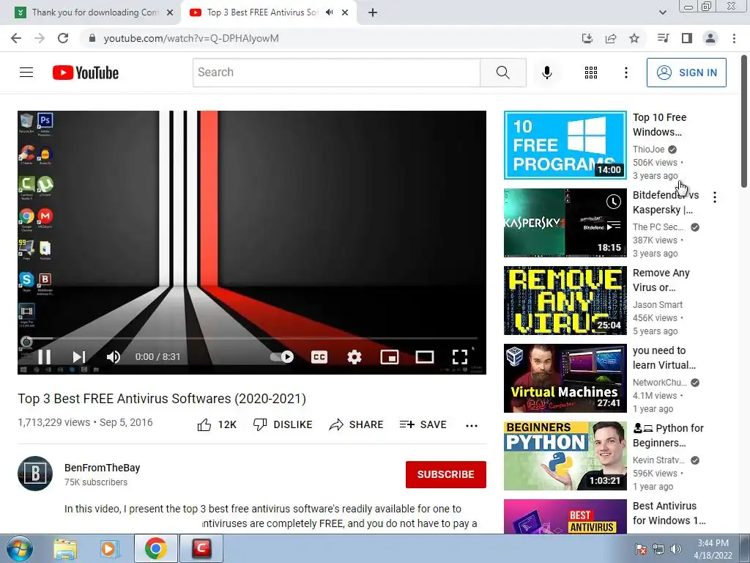The height and width of the screenshot is (563, 750).
Task: Add Kaspersky video to queue
Action: [614, 226]
